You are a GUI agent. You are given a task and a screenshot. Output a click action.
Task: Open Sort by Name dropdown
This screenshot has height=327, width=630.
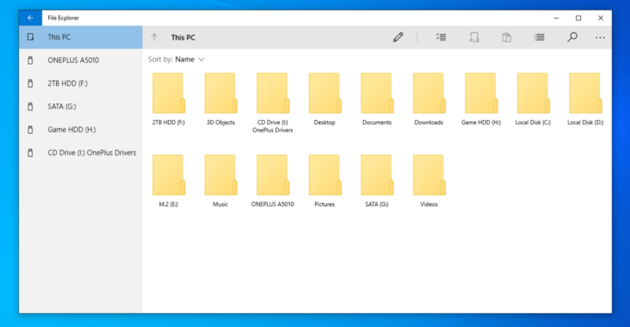[190, 60]
